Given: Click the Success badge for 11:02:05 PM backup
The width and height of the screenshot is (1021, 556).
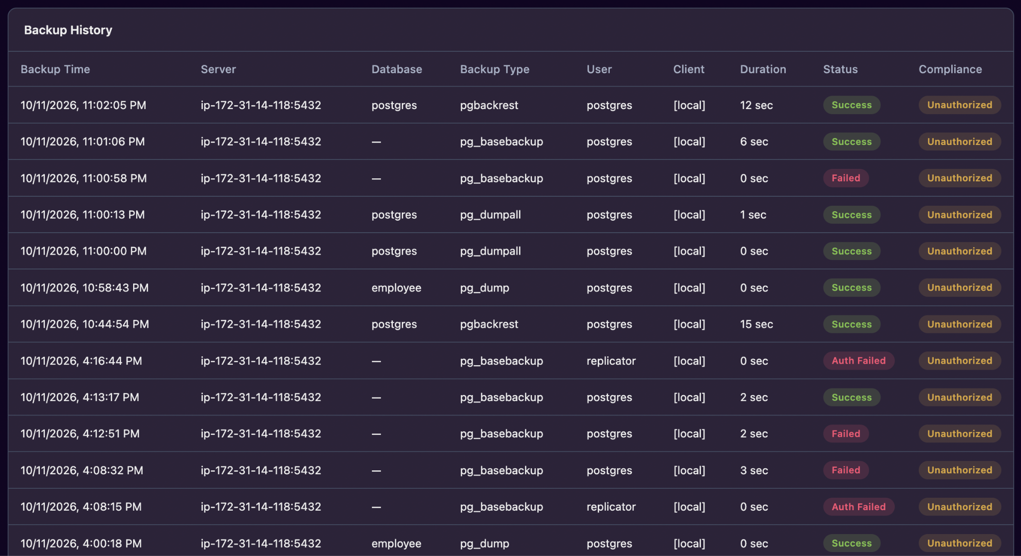Looking at the screenshot, I should click(851, 105).
